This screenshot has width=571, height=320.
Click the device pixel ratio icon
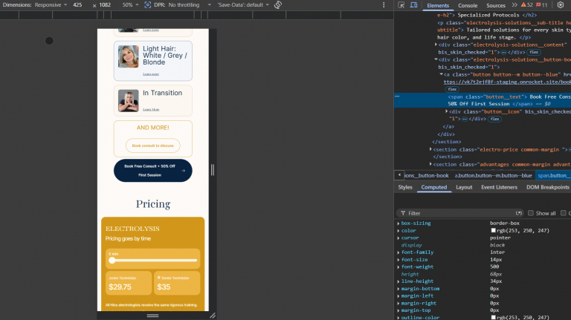(x=147, y=5)
